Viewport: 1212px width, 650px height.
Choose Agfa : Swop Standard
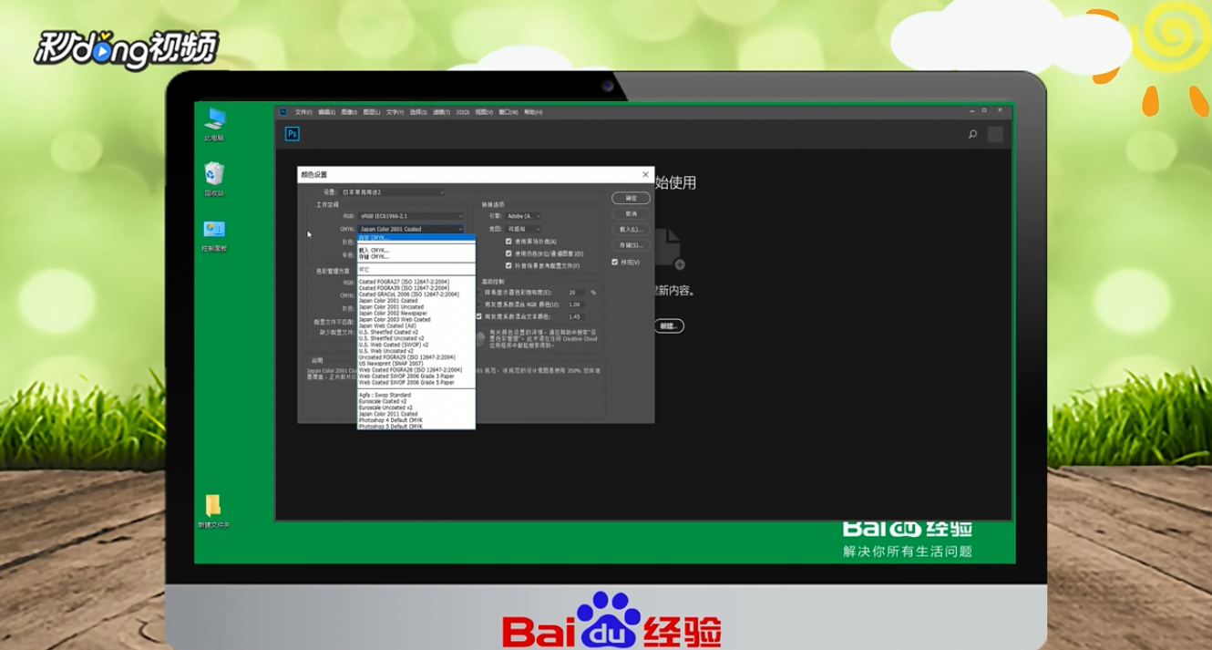pos(416,396)
